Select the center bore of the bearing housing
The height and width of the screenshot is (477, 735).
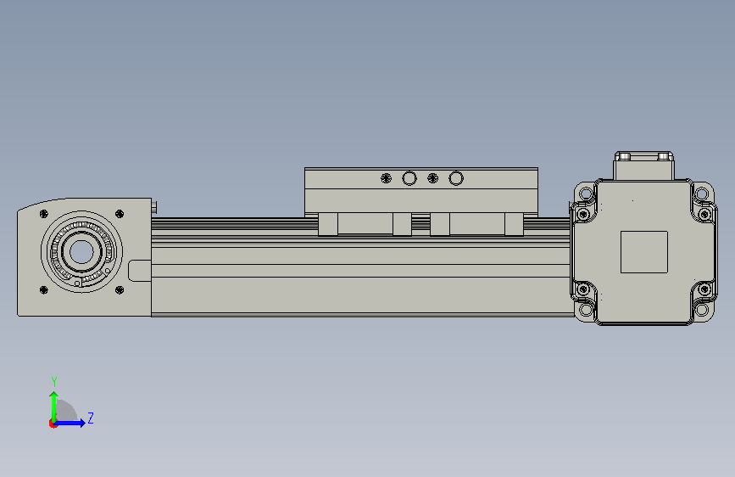coord(81,252)
